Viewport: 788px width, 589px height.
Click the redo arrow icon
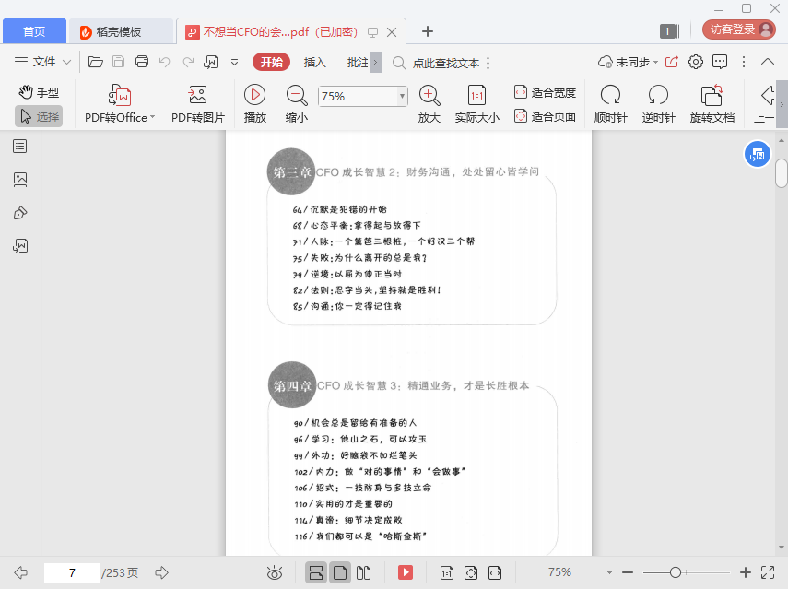[x=188, y=62]
